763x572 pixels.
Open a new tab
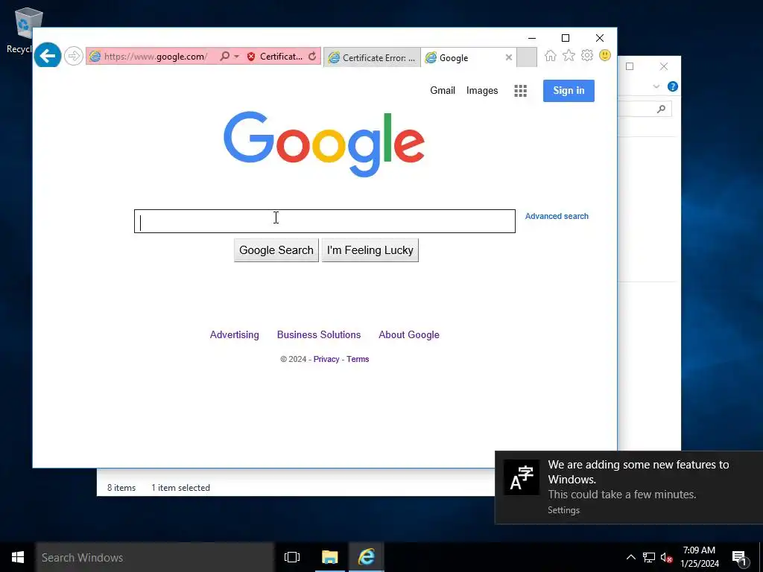click(x=527, y=57)
